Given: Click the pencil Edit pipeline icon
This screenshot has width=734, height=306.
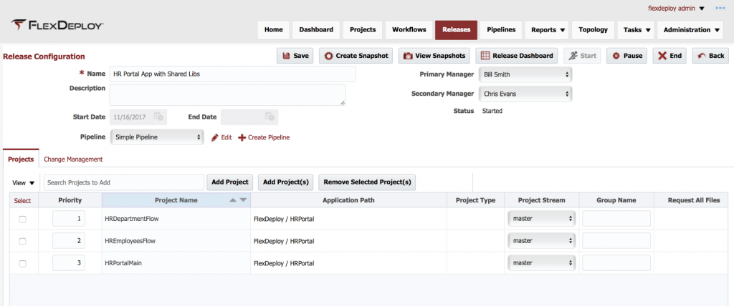Looking at the screenshot, I should tap(215, 137).
